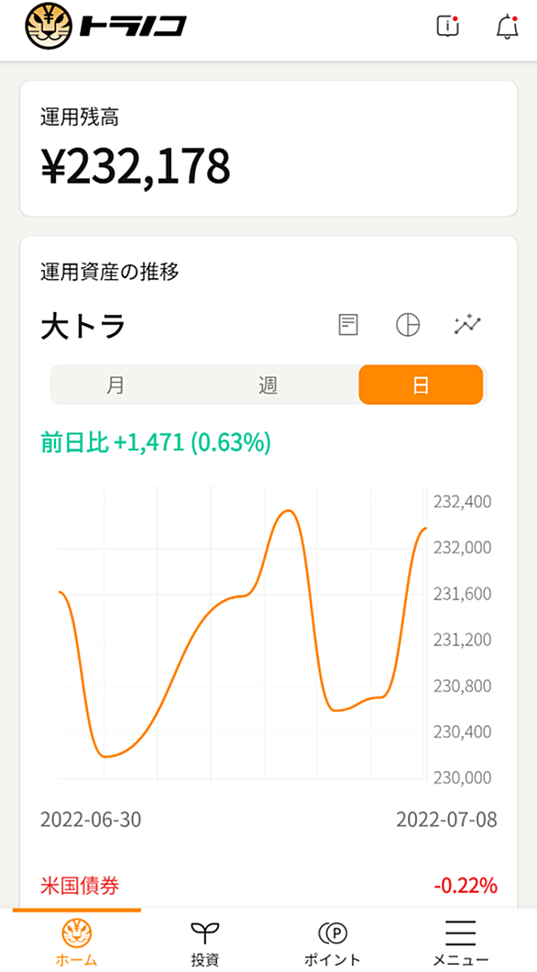
Task: Tap the 2022-06-30 start date label
Action: (91, 820)
